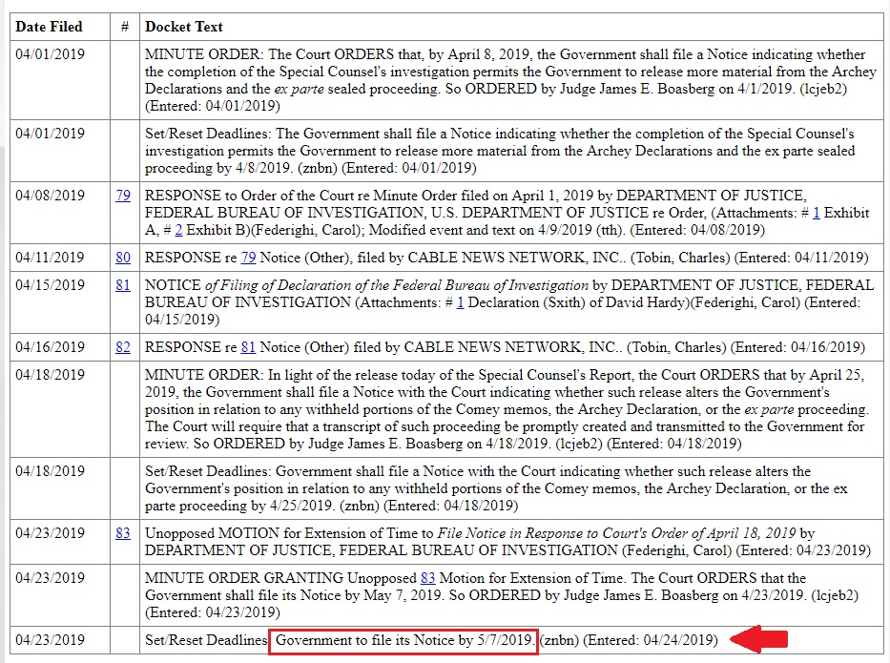Open attachment 1 link before Exhibit A
Screen dimensions: 890x663
(x=817, y=213)
